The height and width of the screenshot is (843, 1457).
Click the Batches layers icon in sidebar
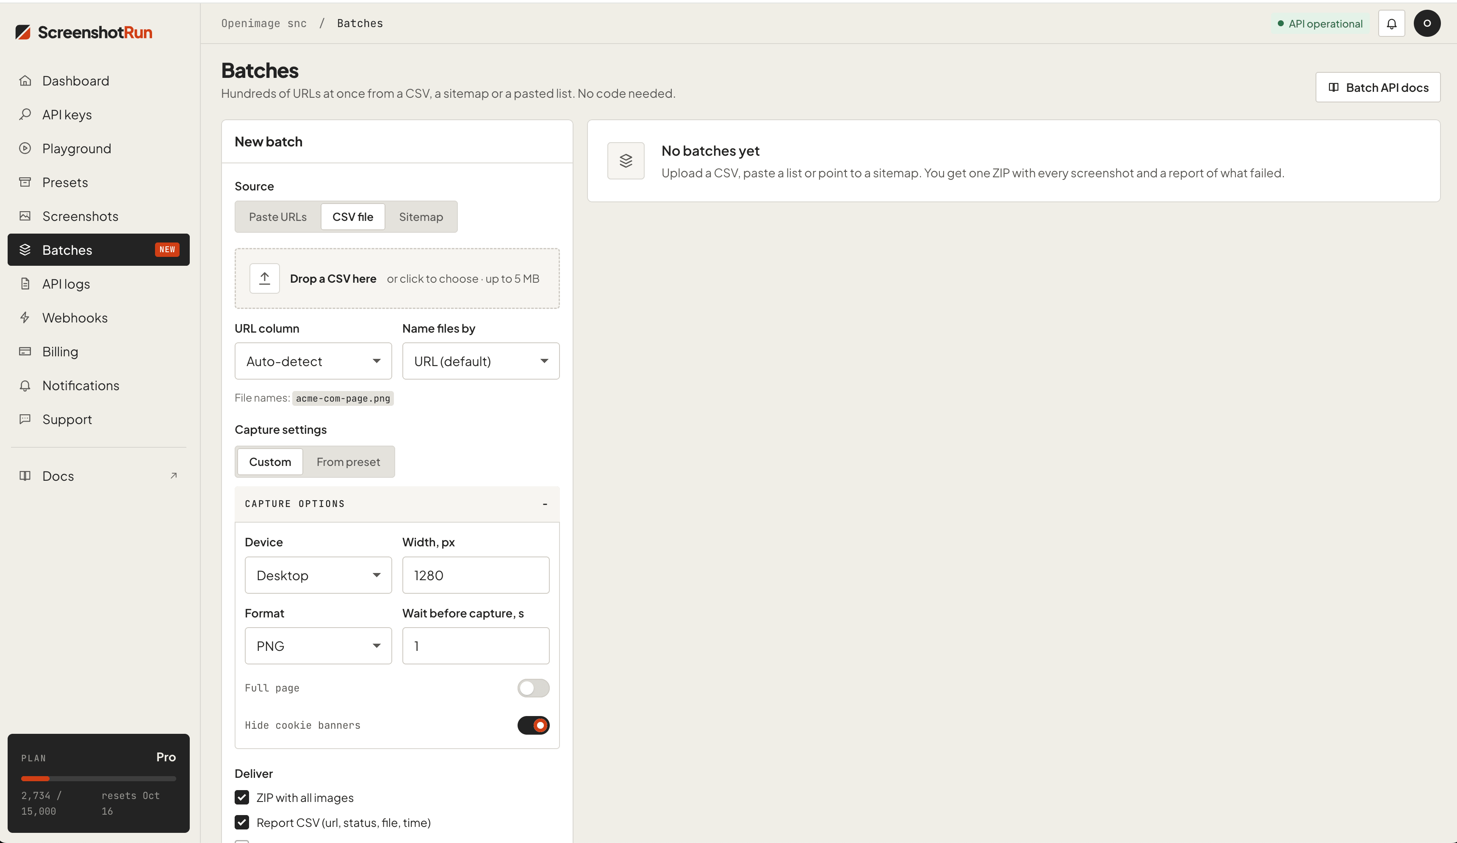click(x=25, y=250)
